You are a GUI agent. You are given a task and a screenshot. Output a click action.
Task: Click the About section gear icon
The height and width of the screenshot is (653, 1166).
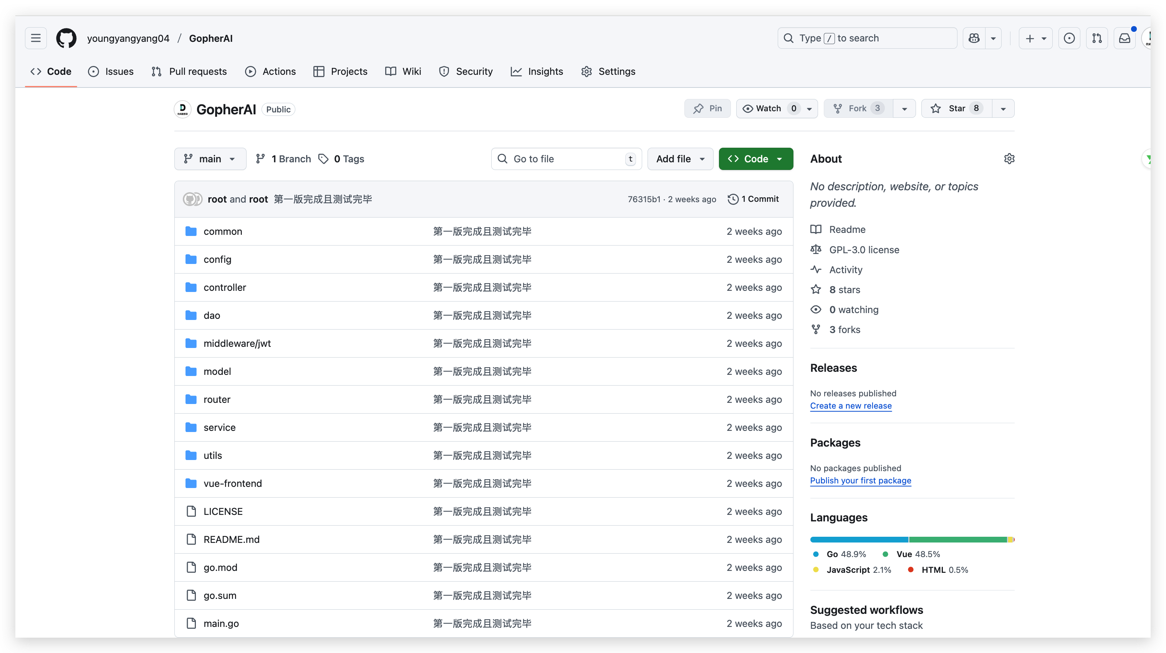(1009, 159)
